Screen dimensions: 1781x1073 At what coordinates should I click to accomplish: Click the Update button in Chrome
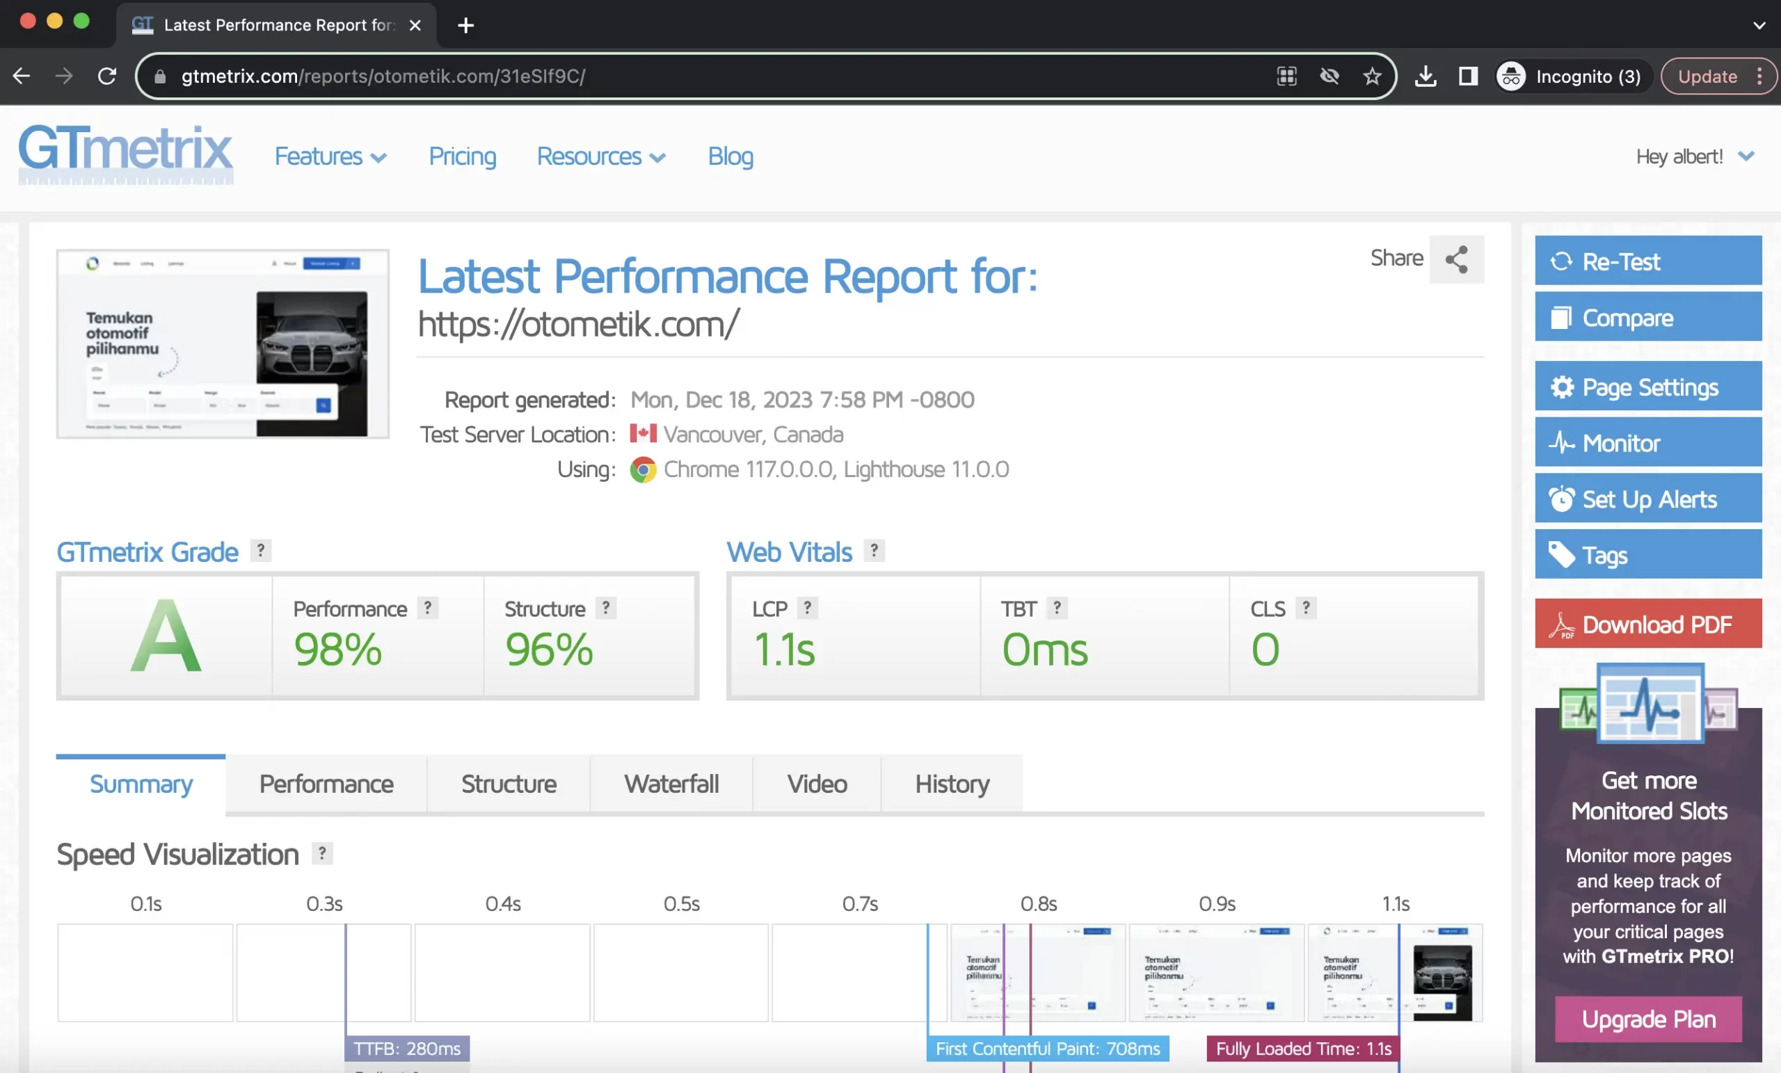(1707, 76)
